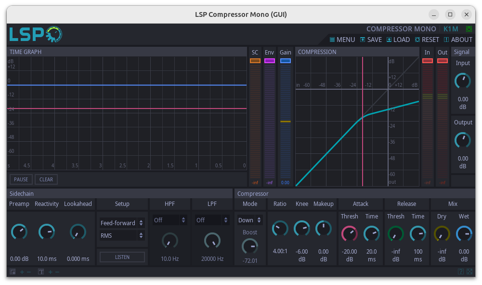The image size is (482, 285).
Task: Open the Feed-forward sidechain type dropdown
Action: click(122, 223)
